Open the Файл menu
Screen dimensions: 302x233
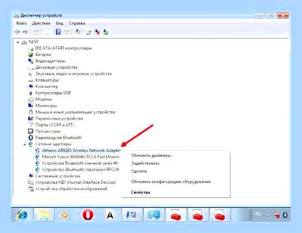click(21, 23)
